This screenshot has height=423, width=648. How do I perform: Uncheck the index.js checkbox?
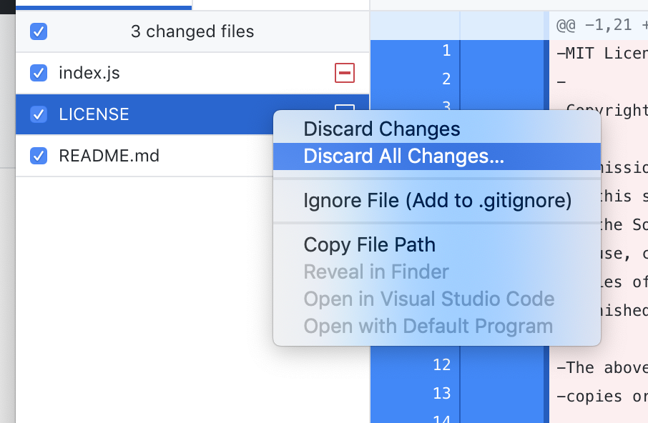pyautogui.click(x=39, y=73)
